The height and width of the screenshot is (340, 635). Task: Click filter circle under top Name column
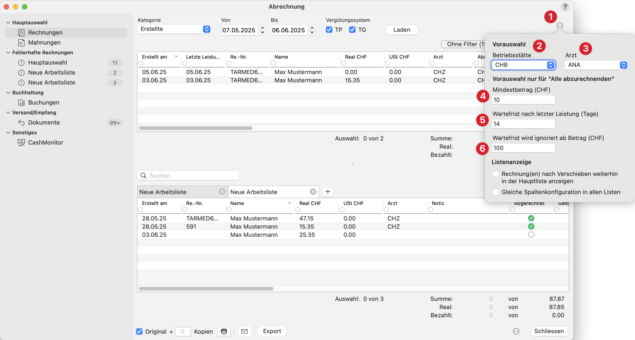point(273,63)
